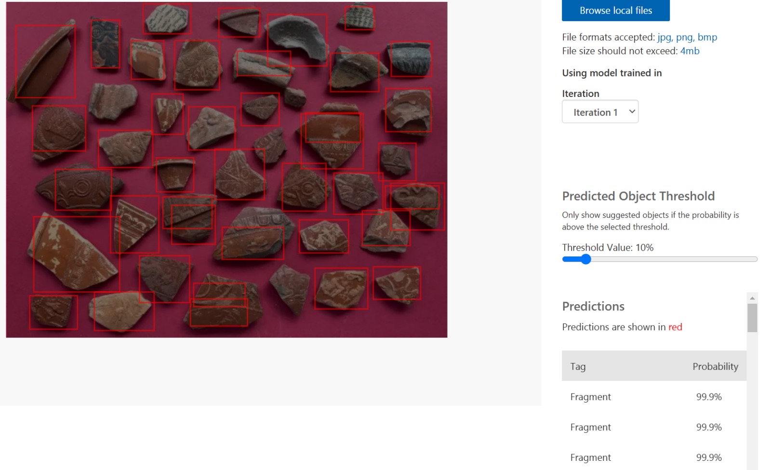Click the Probability column header
771x470 pixels.
[x=715, y=366]
